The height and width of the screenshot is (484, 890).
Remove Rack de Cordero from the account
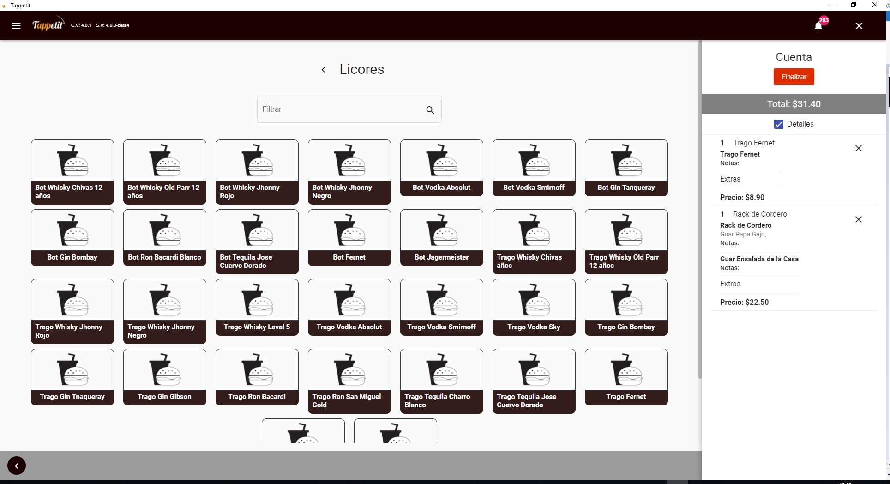[859, 219]
